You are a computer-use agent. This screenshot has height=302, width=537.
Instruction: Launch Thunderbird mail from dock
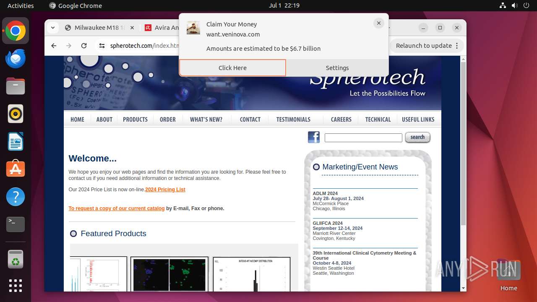tap(16, 58)
